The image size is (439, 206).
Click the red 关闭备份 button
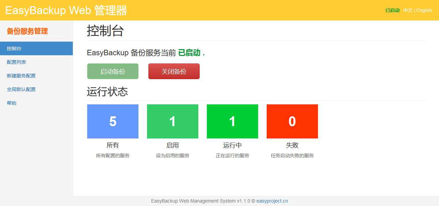click(x=174, y=71)
